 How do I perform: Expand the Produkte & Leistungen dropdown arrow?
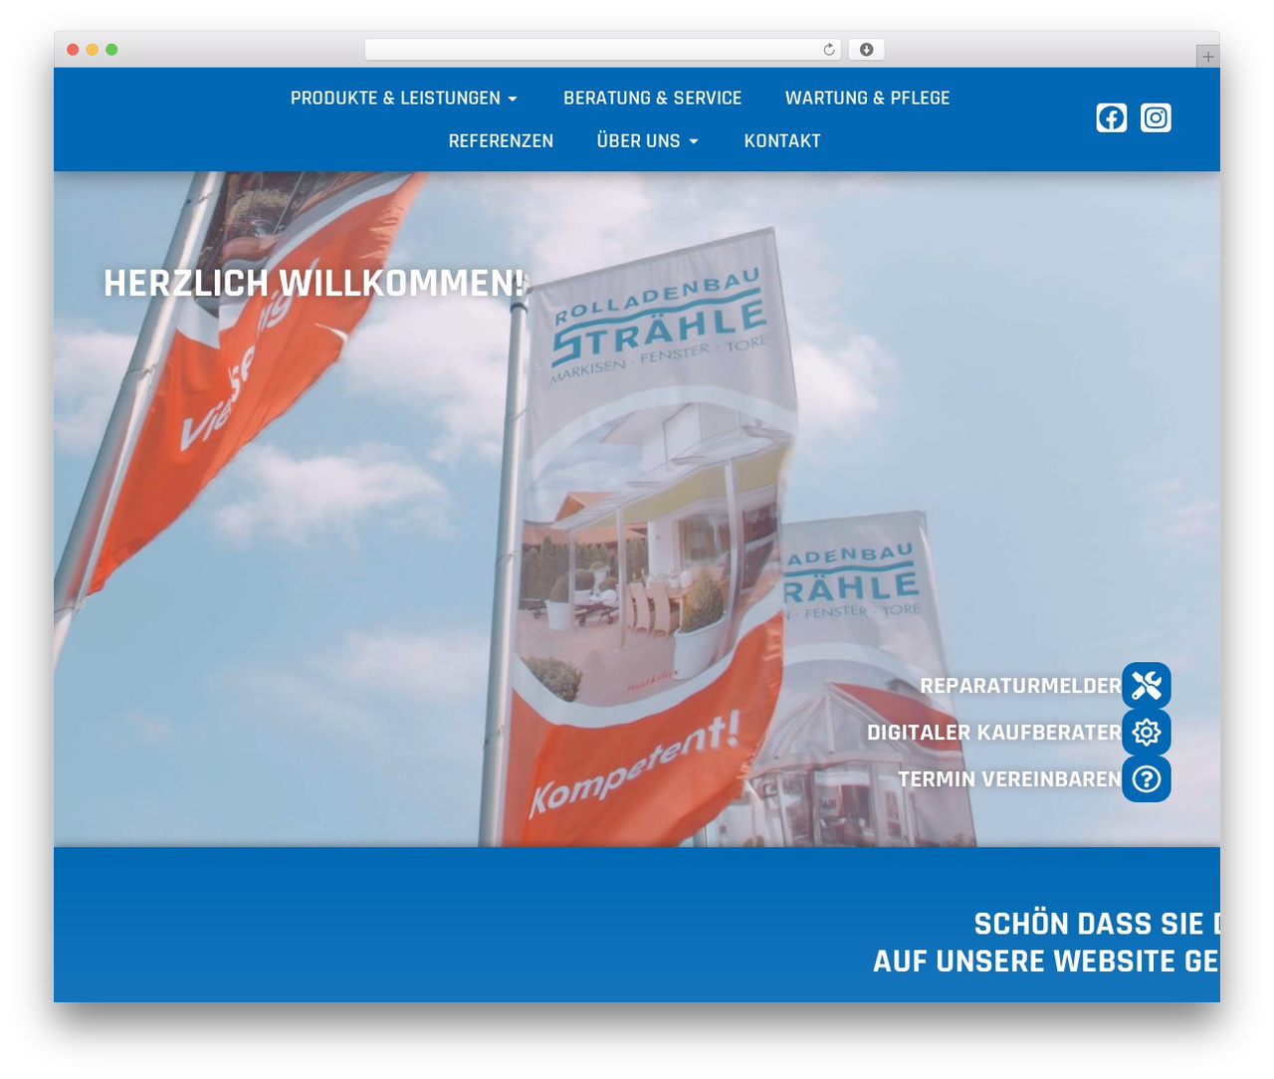[x=513, y=99]
